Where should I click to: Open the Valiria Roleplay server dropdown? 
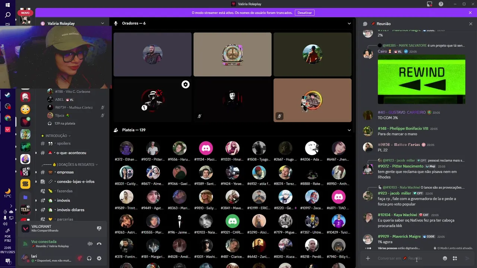102,23
